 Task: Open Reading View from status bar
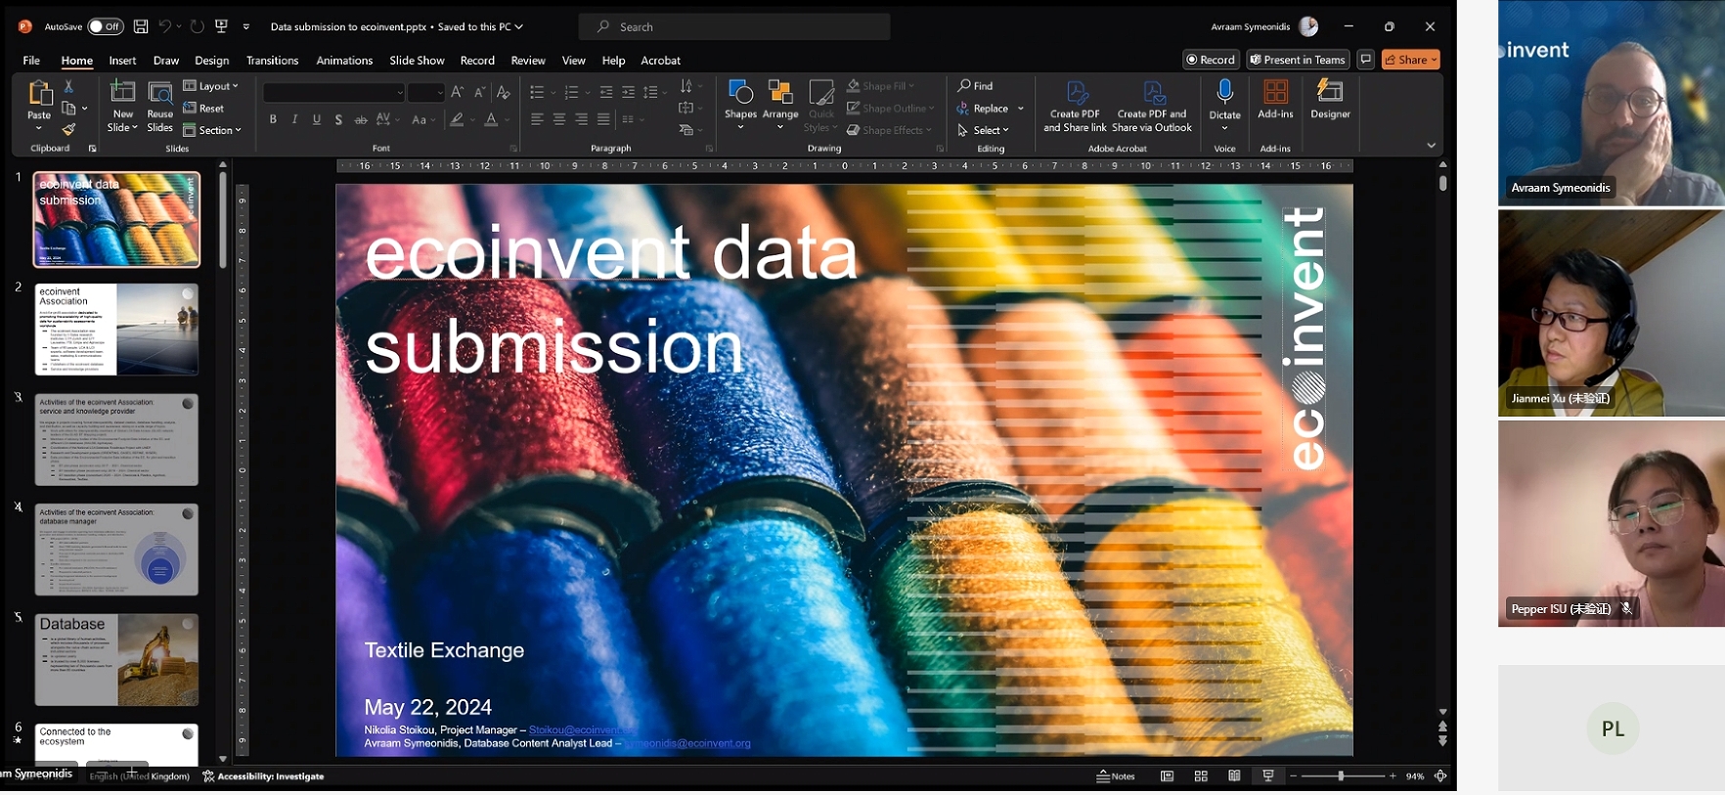[1234, 776]
